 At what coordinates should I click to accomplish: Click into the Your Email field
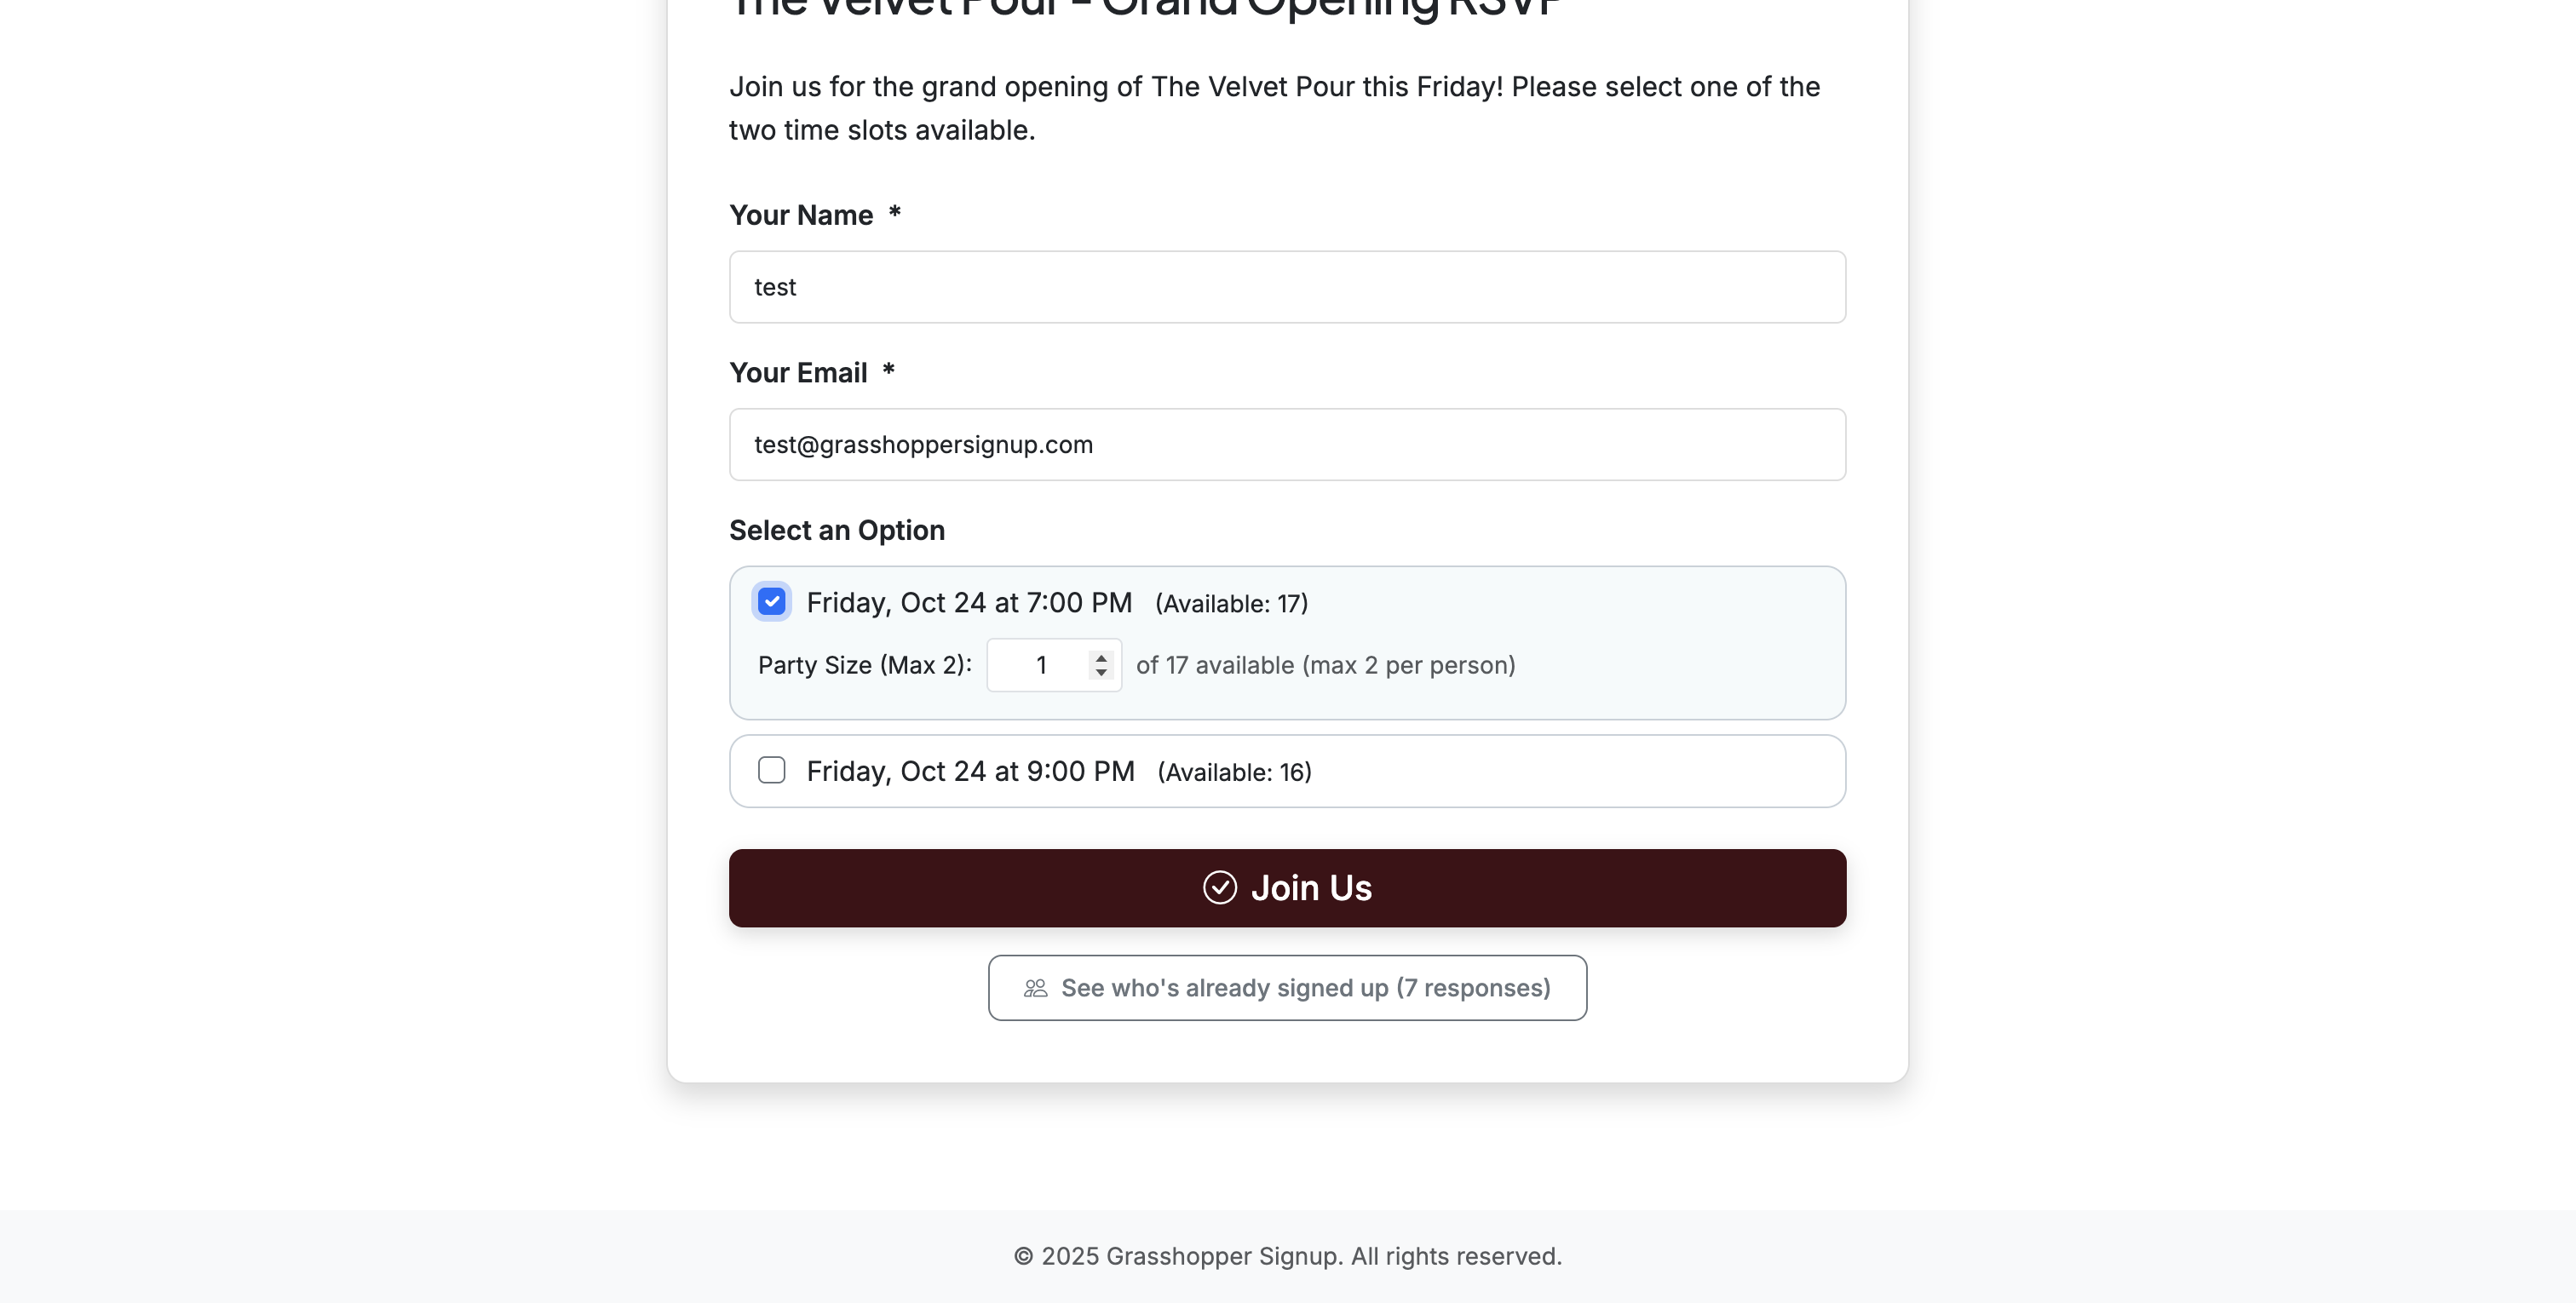[1287, 445]
